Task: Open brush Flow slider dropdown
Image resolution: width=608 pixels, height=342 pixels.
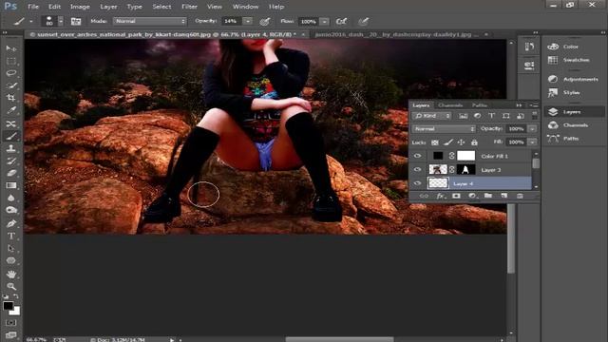Action: point(325,21)
